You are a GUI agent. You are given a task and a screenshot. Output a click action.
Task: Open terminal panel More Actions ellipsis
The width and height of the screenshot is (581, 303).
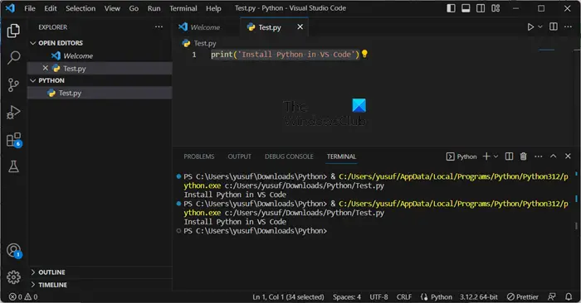click(539, 156)
